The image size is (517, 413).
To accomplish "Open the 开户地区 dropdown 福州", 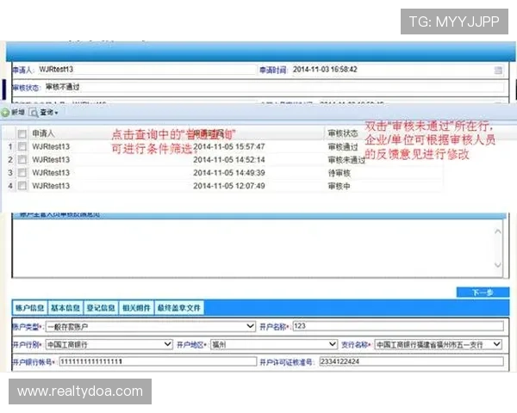I will click(274, 344).
